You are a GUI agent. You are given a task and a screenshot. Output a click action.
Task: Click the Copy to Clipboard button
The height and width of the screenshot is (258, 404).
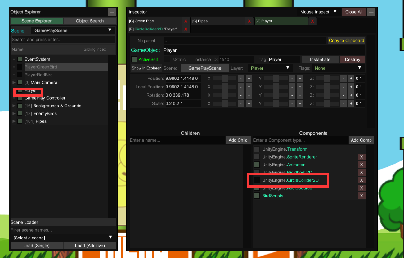click(x=346, y=41)
